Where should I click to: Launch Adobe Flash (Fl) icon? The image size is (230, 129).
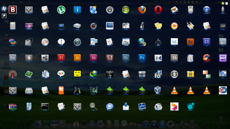point(61,57)
